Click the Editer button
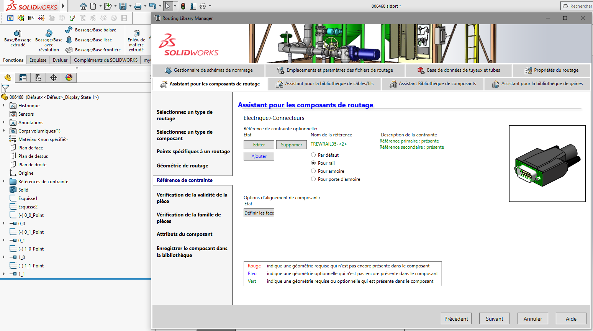The width and height of the screenshot is (593, 331). pyautogui.click(x=259, y=144)
